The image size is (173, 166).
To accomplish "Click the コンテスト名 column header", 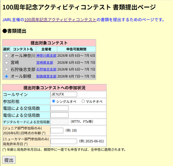I will [x=23, y=49].
